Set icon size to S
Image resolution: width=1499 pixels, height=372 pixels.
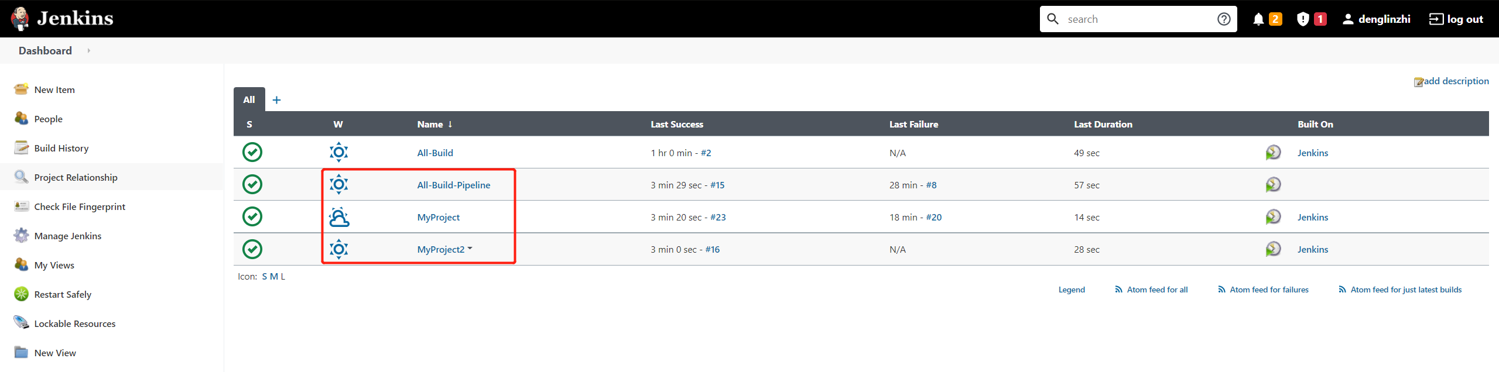pyautogui.click(x=265, y=277)
